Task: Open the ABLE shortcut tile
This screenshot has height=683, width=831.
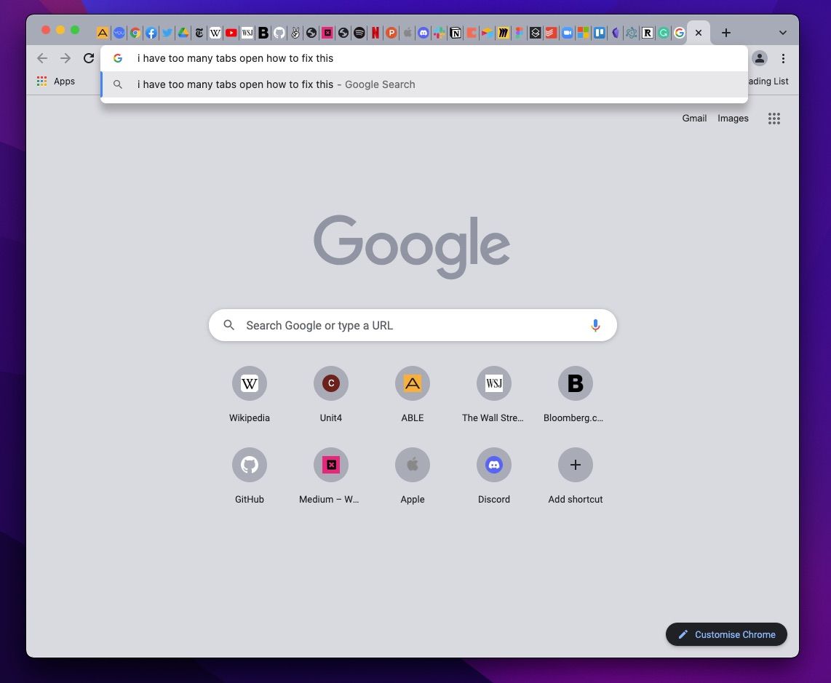Action: click(413, 395)
